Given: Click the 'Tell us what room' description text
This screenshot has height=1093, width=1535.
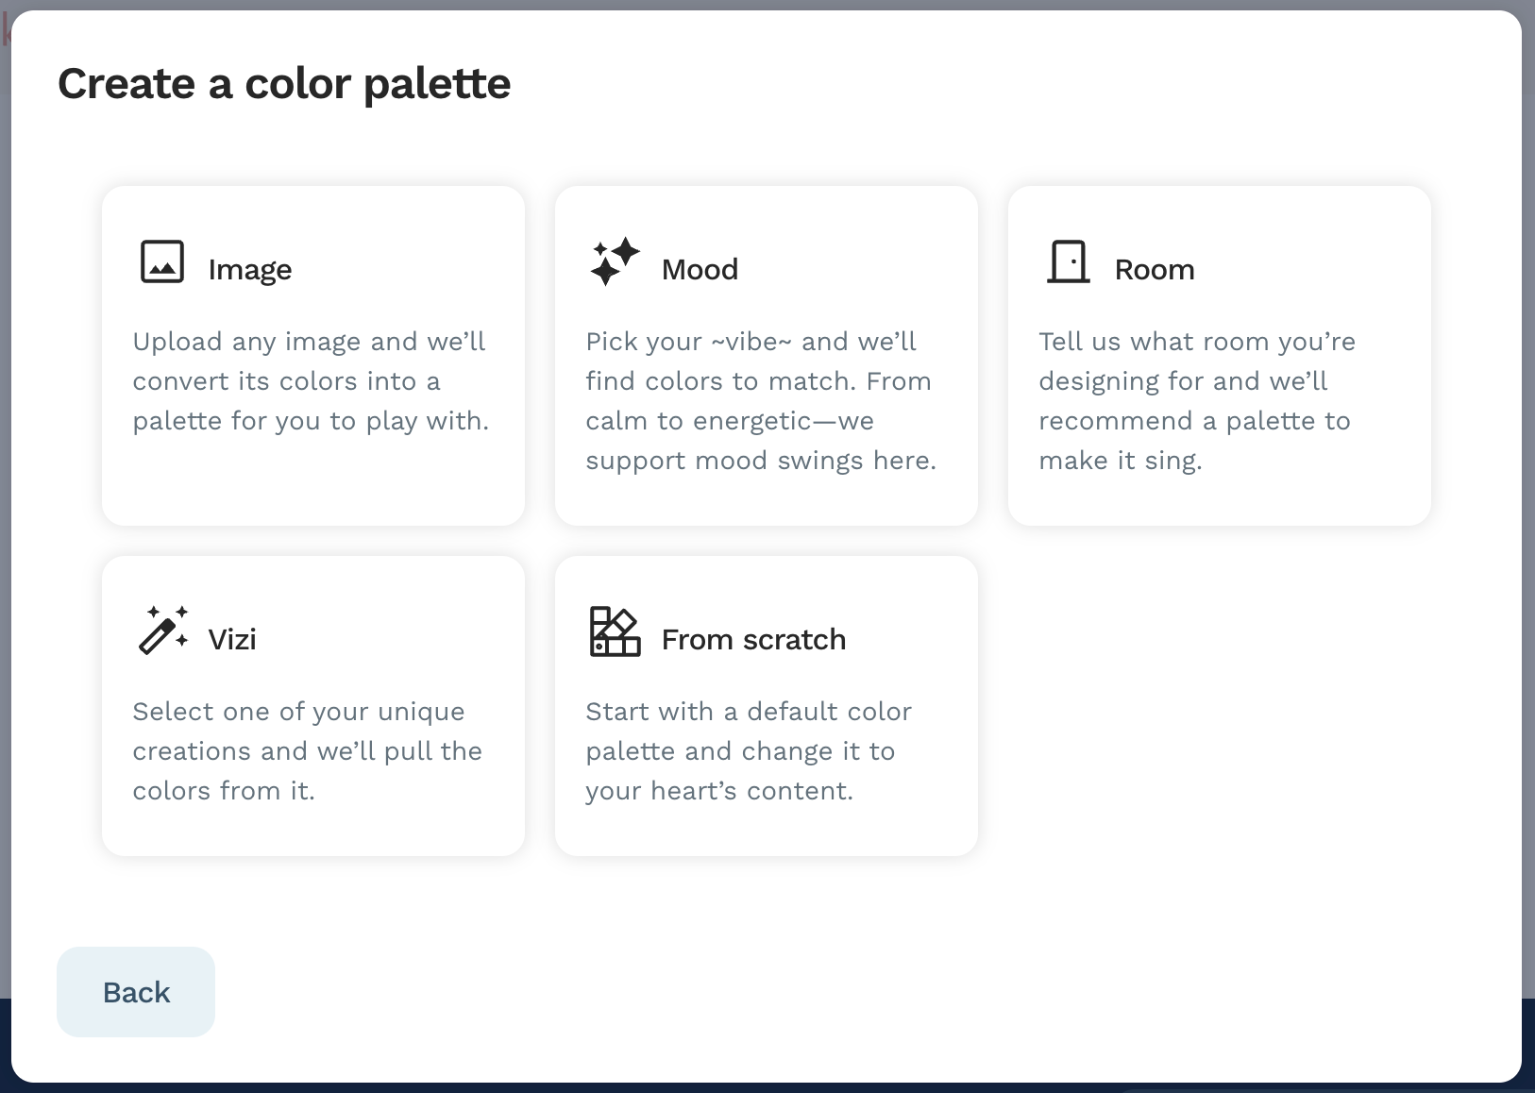Looking at the screenshot, I should tap(1197, 401).
